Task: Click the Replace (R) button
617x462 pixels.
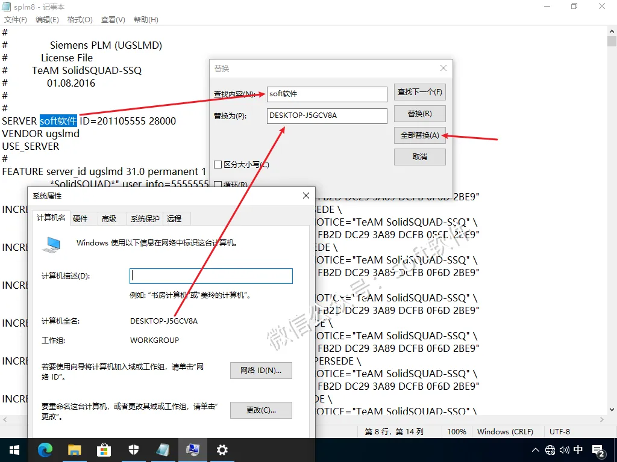Action: 420,114
